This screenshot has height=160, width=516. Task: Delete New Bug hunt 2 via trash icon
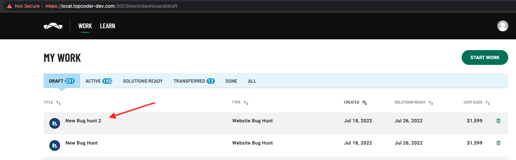[498, 121]
